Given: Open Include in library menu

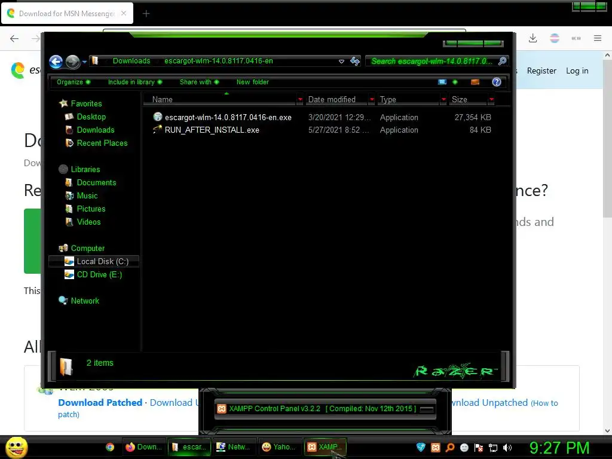Looking at the screenshot, I should 134,82.
